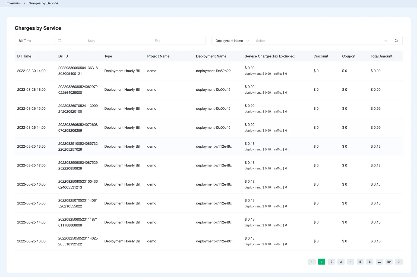Open page 4 of the bill list
The height and width of the screenshot is (277, 417).
pyautogui.click(x=350, y=262)
